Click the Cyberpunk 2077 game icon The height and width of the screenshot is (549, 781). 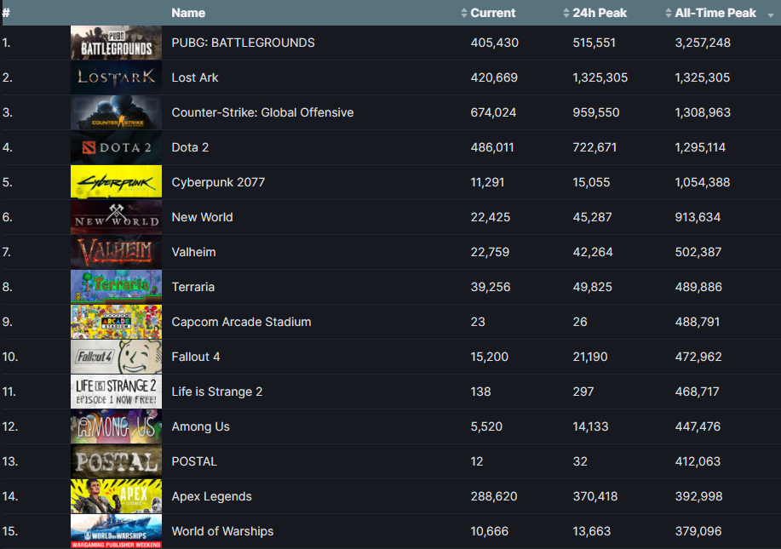[116, 182]
